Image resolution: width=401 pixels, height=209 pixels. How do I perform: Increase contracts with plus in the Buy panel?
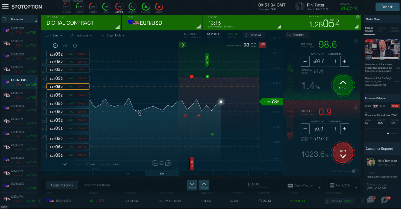pyautogui.click(x=344, y=61)
